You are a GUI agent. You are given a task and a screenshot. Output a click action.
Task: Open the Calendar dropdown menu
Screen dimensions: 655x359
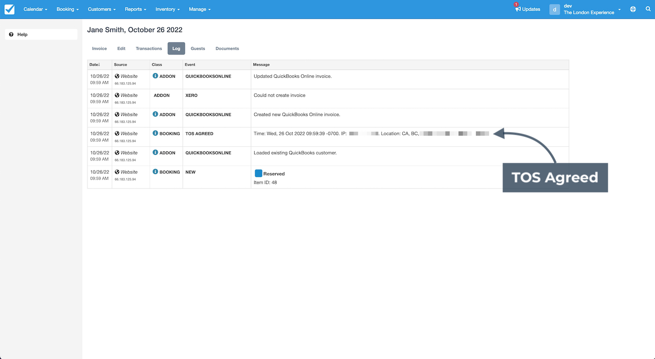pyautogui.click(x=35, y=9)
